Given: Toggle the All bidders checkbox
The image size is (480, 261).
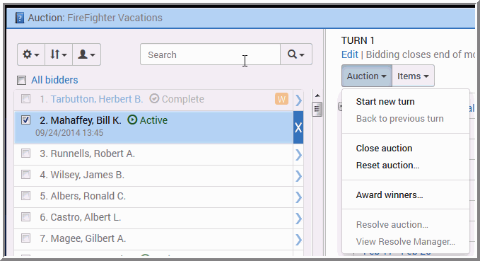Looking at the screenshot, I should tap(21, 80).
